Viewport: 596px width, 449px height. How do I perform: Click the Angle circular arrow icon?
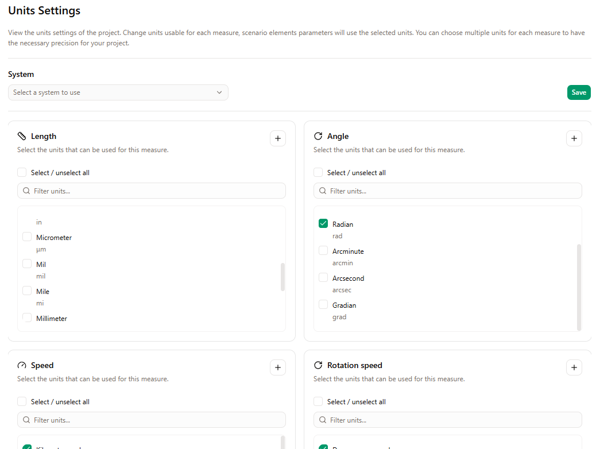pos(318,136)
